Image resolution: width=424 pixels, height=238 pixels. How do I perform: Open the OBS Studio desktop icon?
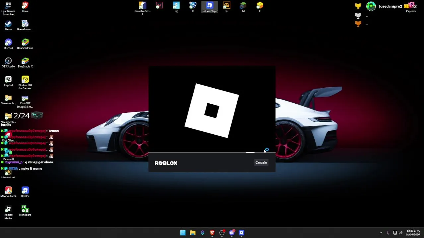[8, 63]
